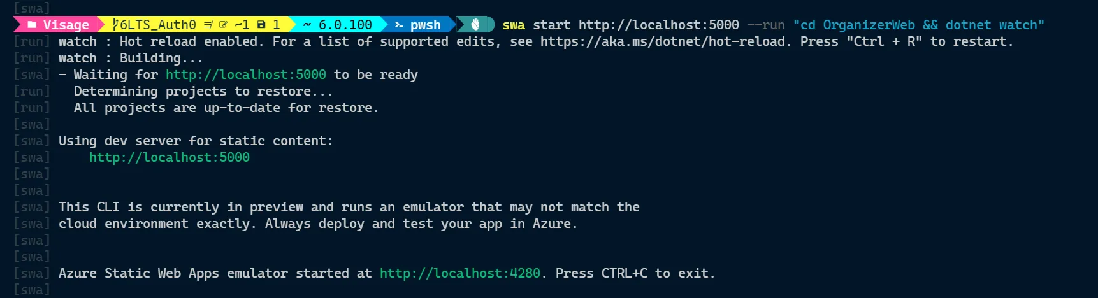Click the pencil edit icon in the git segment
This screenshot has height=298, width=1098.
click(x=223, y=25)
